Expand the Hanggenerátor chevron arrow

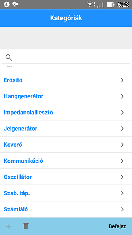[x=122, y=96]
